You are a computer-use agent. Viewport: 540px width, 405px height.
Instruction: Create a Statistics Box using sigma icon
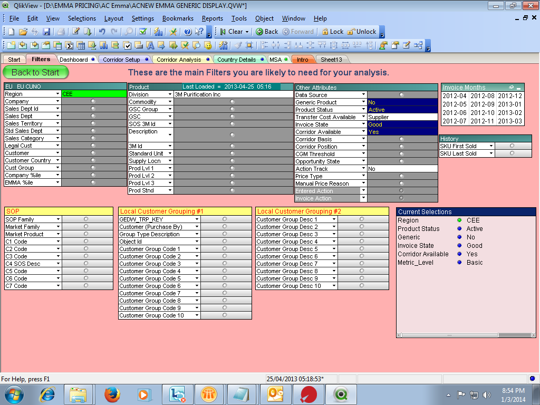pos(70,45)
